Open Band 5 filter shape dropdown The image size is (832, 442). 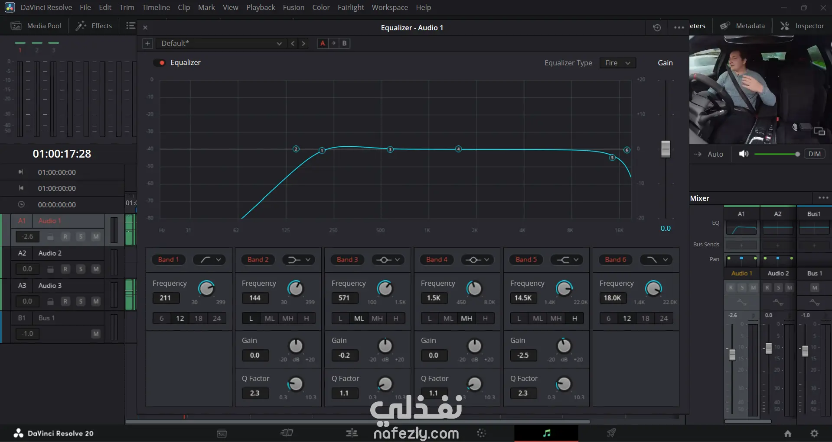pos(567,260)
